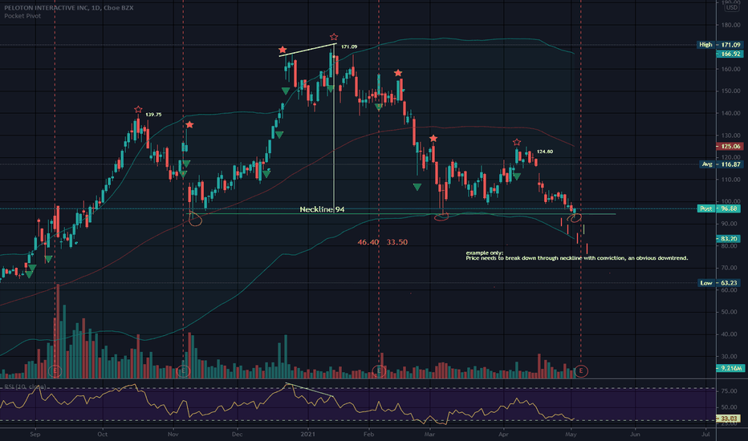
Task: Click the Avg 116.87 price label
Action: (x=721, y=164)
